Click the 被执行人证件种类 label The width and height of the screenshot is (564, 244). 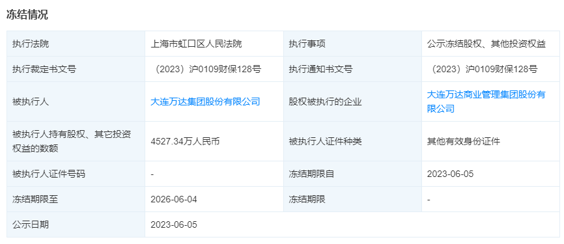325,142
